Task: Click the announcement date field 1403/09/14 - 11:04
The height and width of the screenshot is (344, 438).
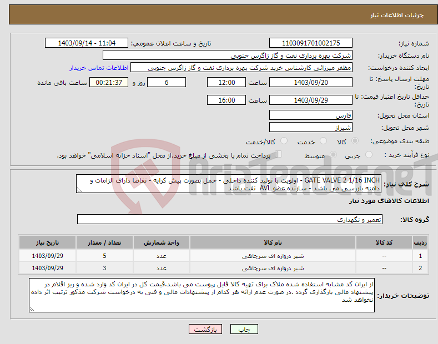Action: click(87, 43)
